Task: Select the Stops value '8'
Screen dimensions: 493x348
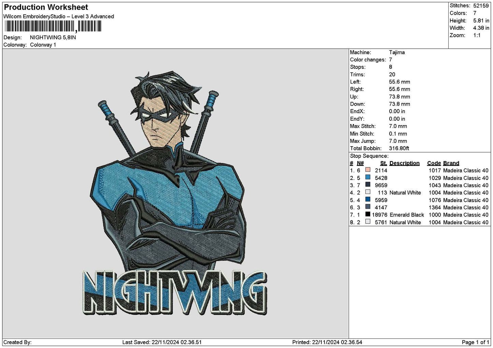Action: [x=391, y=67]
